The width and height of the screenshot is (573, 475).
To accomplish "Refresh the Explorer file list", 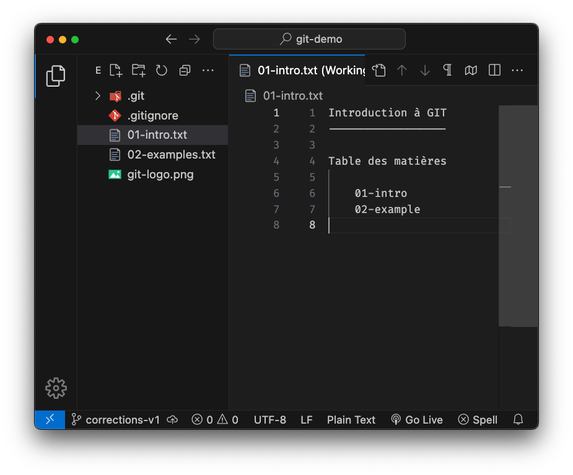I will [x=162, y=70].
